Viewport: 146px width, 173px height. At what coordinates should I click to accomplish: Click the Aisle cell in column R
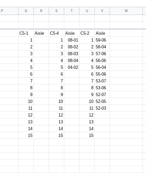pos(41,33)
